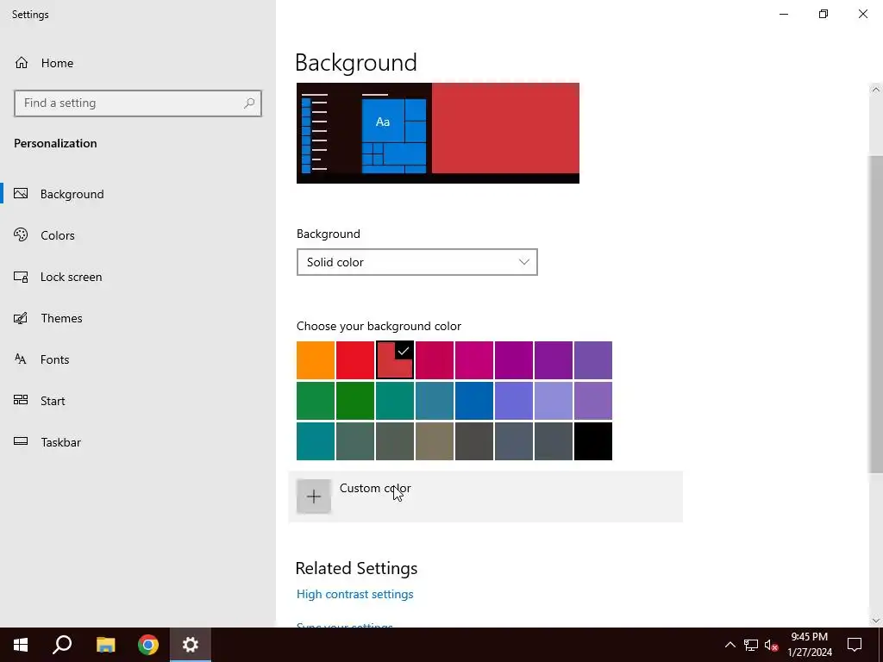The height and width of the screenshot is (662, 883).
Task: Pick the bright red swatch beside orange
Action: click(354, 360)
